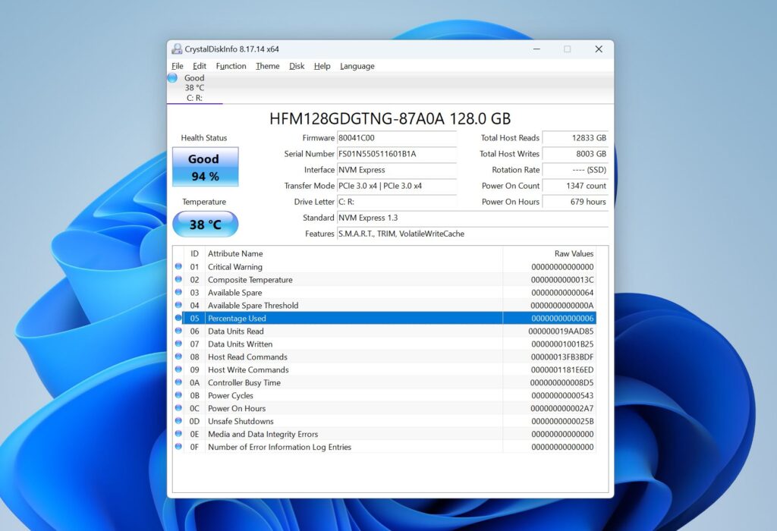Click the blue indicator for Power Cycles
This screenshot has width=777, height=531.
[178, 395]
